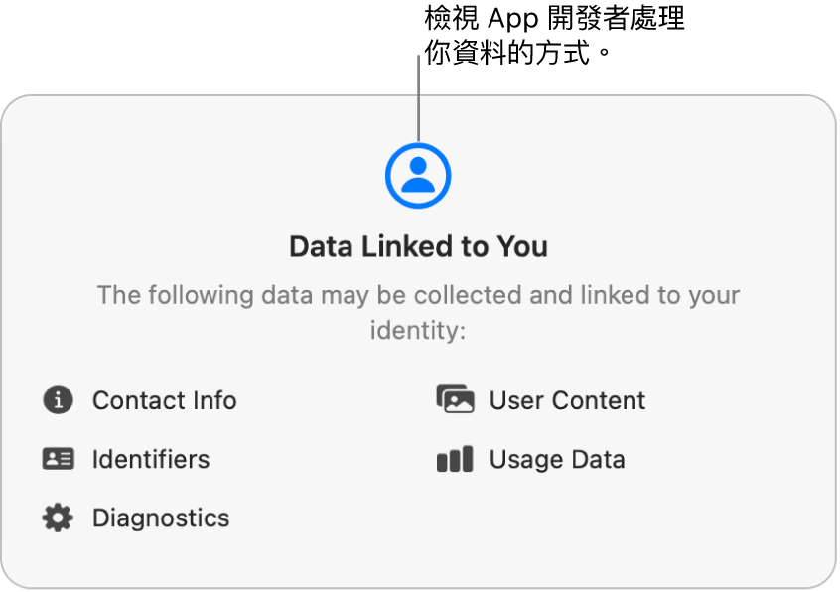The width and height of the screenshot is (840, 592).
Task: Click the blank card area right of the profile icon
Action: (635, 176)
